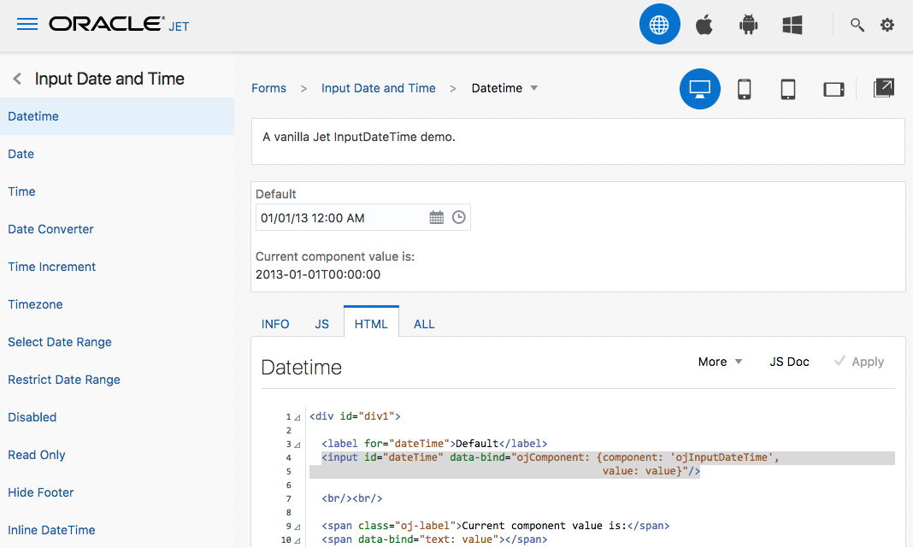Open demo in new window icon
Image resolution: width=913 pixels, height=548 pixels.
pos(883,88)
